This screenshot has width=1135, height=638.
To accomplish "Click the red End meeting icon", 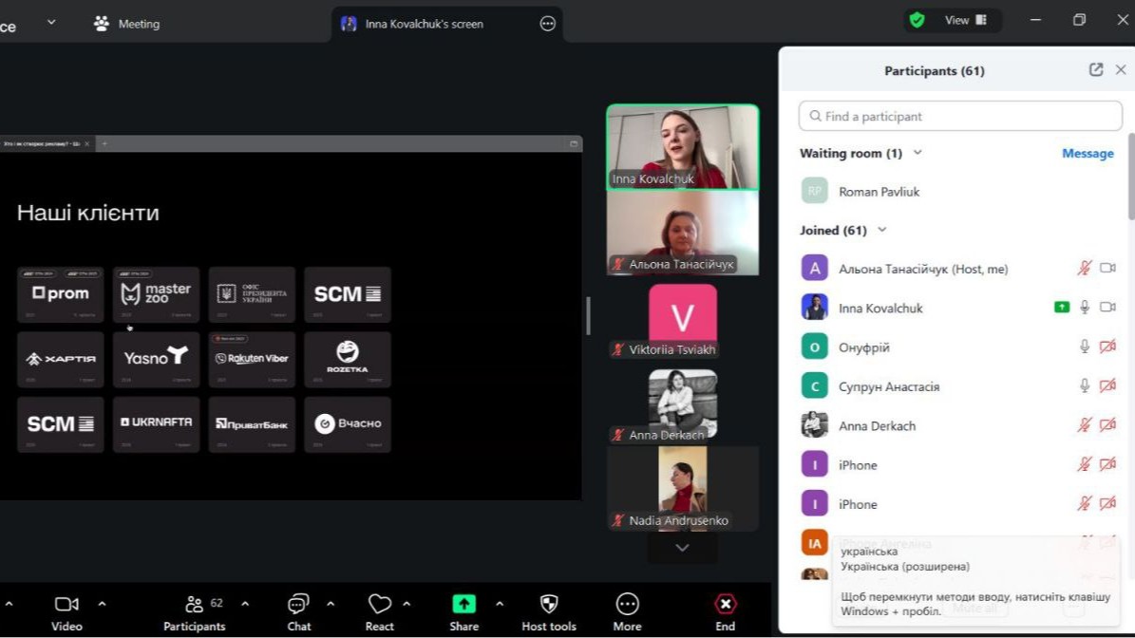I will coord(725,605).
